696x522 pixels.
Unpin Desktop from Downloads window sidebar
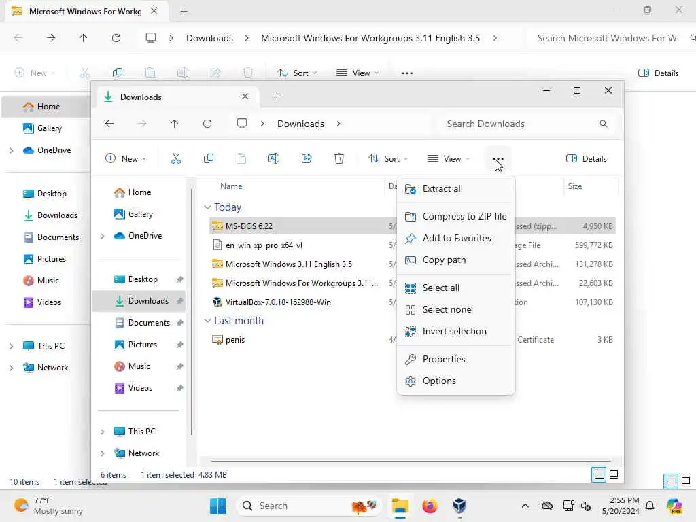coord(179,279)
